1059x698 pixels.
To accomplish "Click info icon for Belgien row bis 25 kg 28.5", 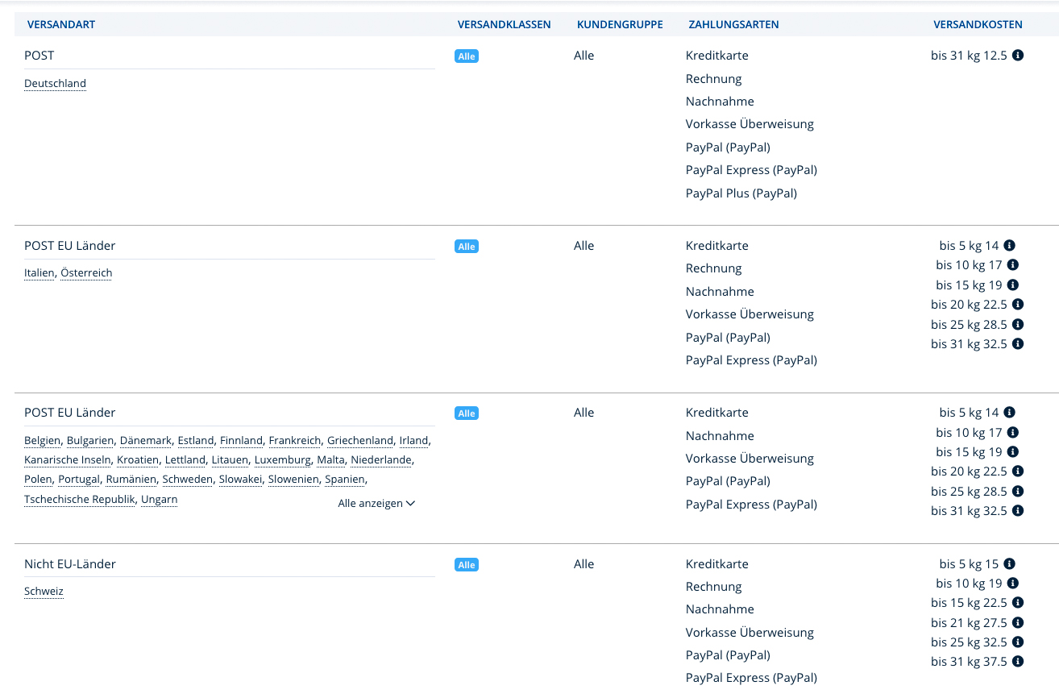I will pos(1018,492).
